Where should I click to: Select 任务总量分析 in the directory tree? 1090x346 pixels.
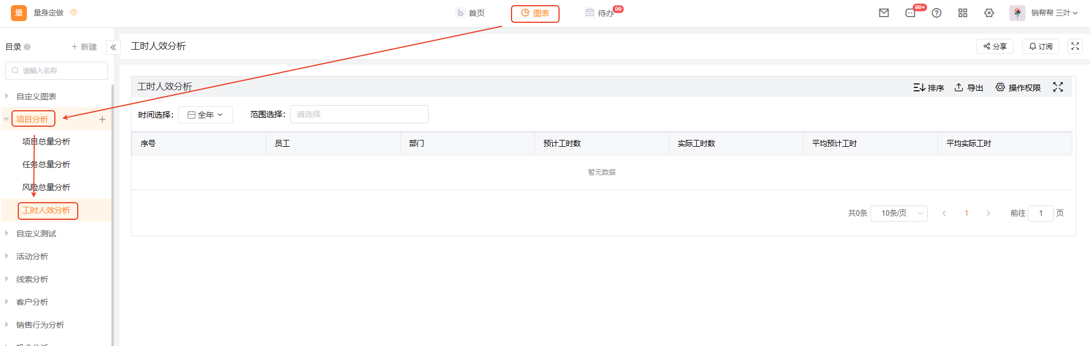[46, 164]
